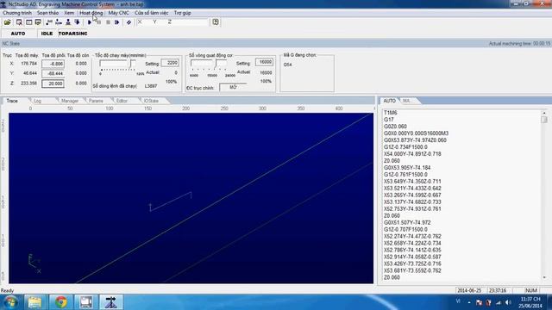This screenshot has width=552, height=310.
Task: Click the icon right of XYZ field
Action: (x=216, y=22)
